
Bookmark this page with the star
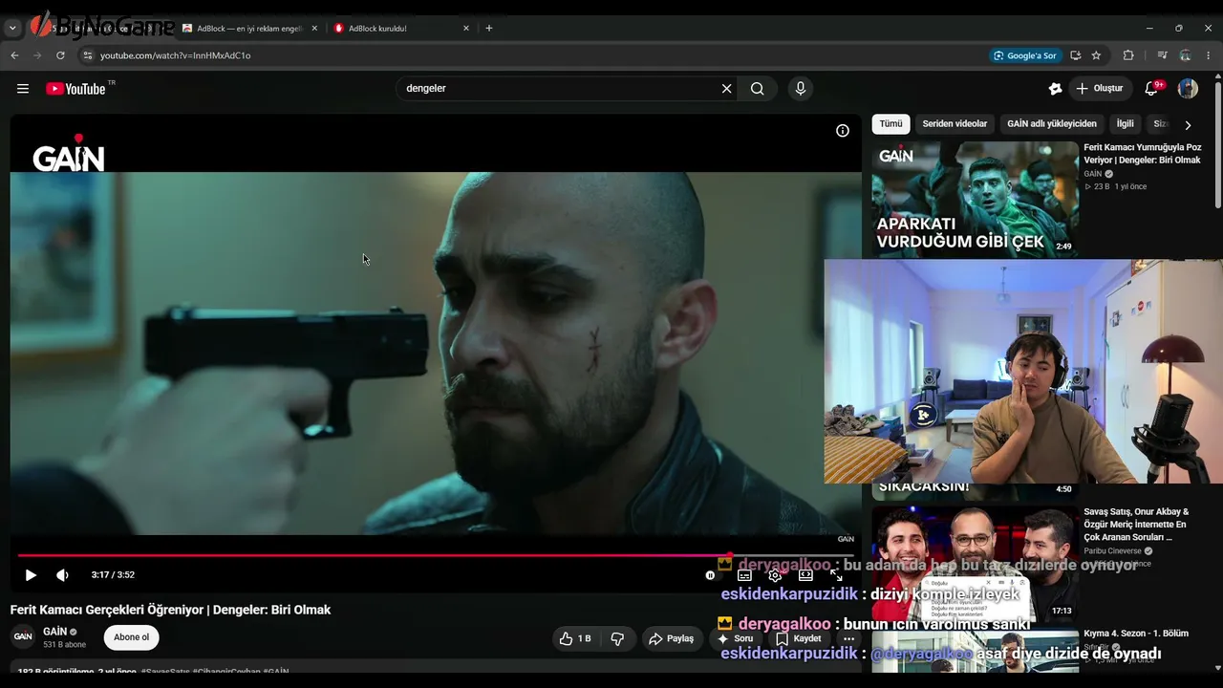click(x=1096, y=55)
